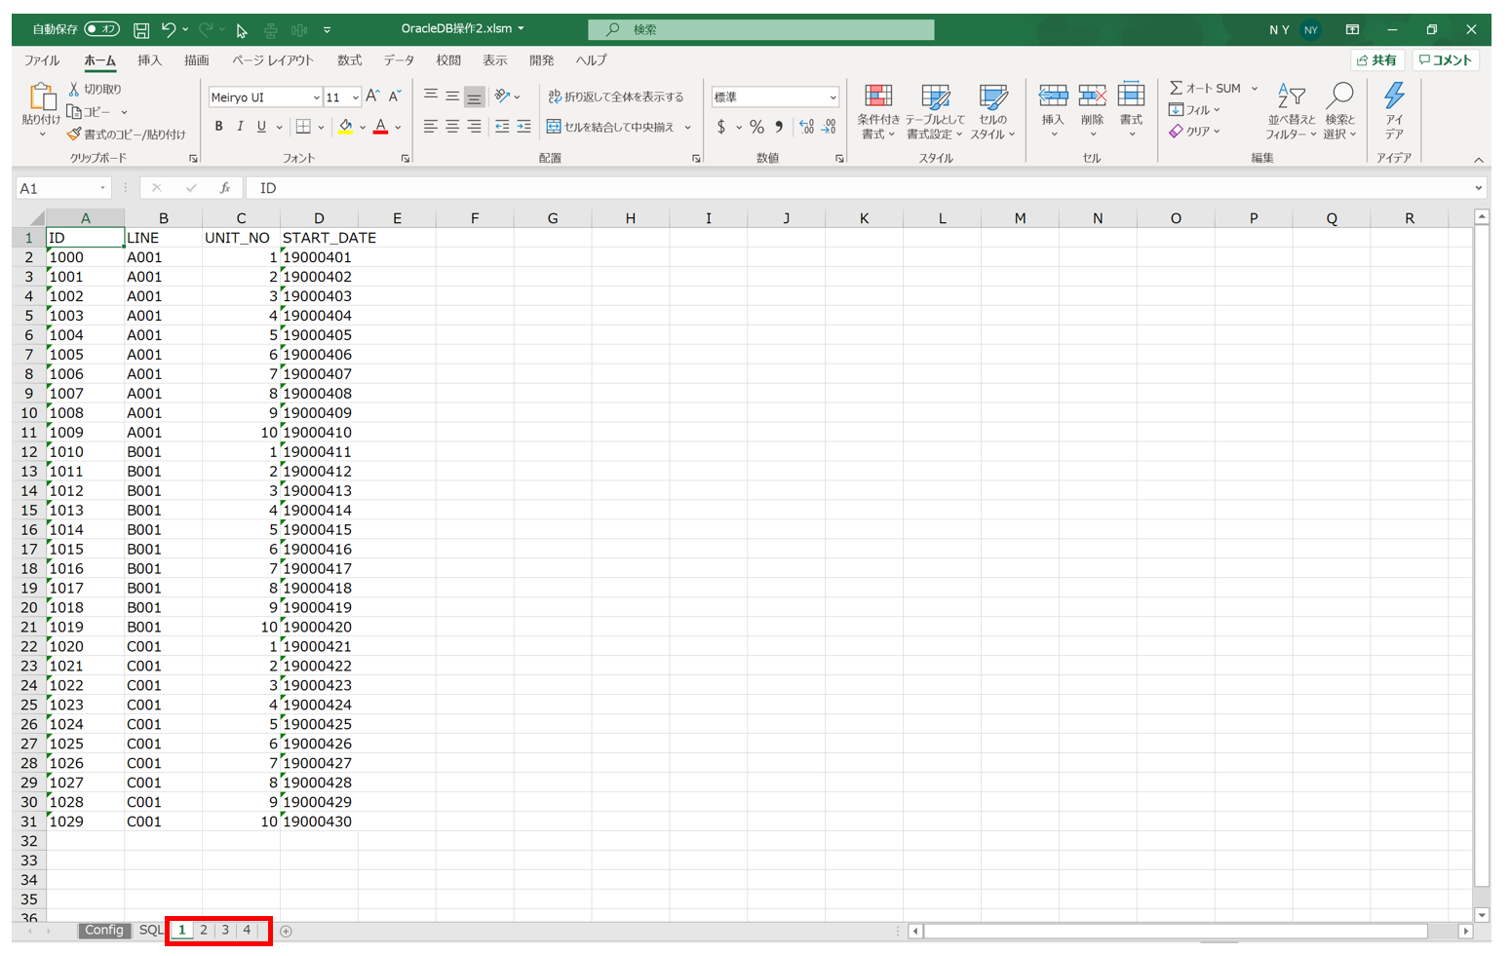Align text right in cell
Viewport: 1511px width, 956px height.
click(474, 127)
